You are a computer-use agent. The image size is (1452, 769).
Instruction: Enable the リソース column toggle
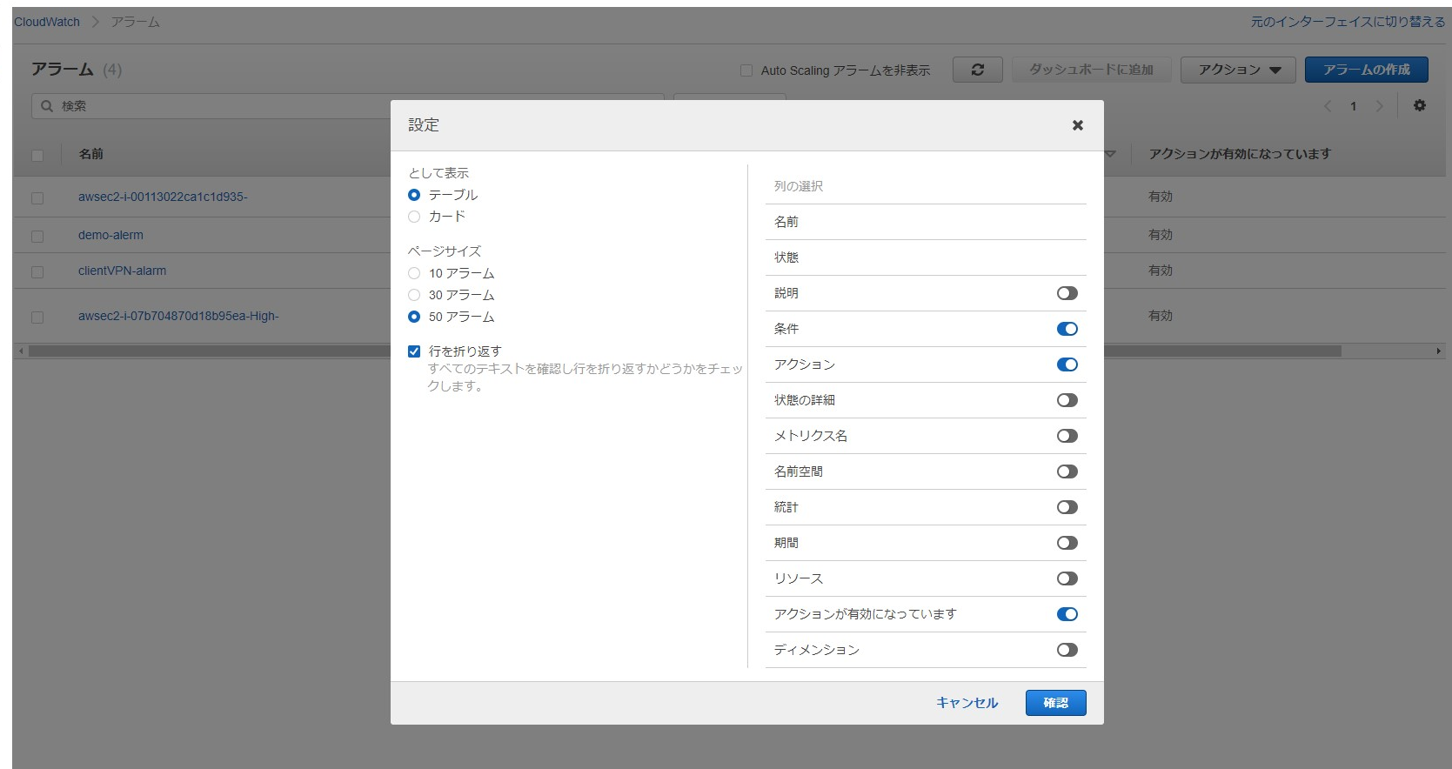coord(1067,578)
